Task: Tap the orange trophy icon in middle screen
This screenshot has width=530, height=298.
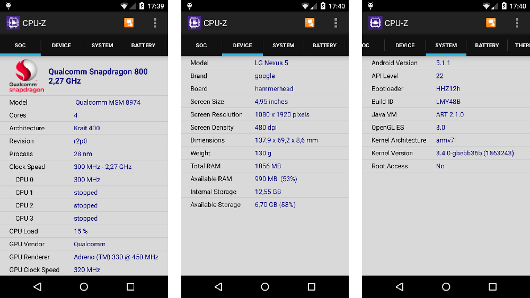Action: pos(310,23)
